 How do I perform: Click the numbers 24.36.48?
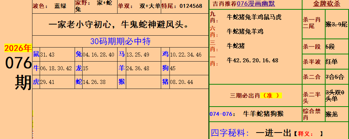pos(138,68)
